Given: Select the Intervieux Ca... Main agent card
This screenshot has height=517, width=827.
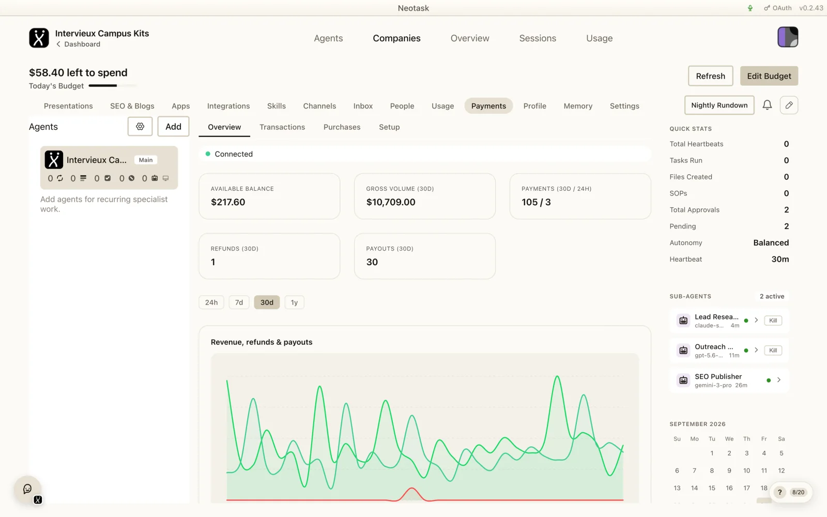Looking at the screenshot, I should click(109, 168).
